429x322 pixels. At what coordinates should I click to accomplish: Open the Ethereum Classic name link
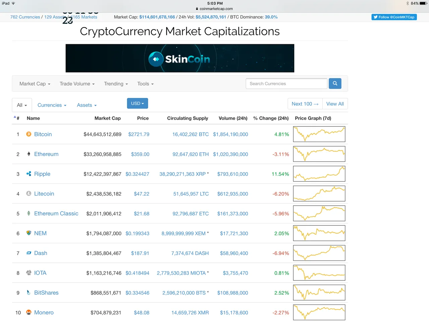coord(56,213)
